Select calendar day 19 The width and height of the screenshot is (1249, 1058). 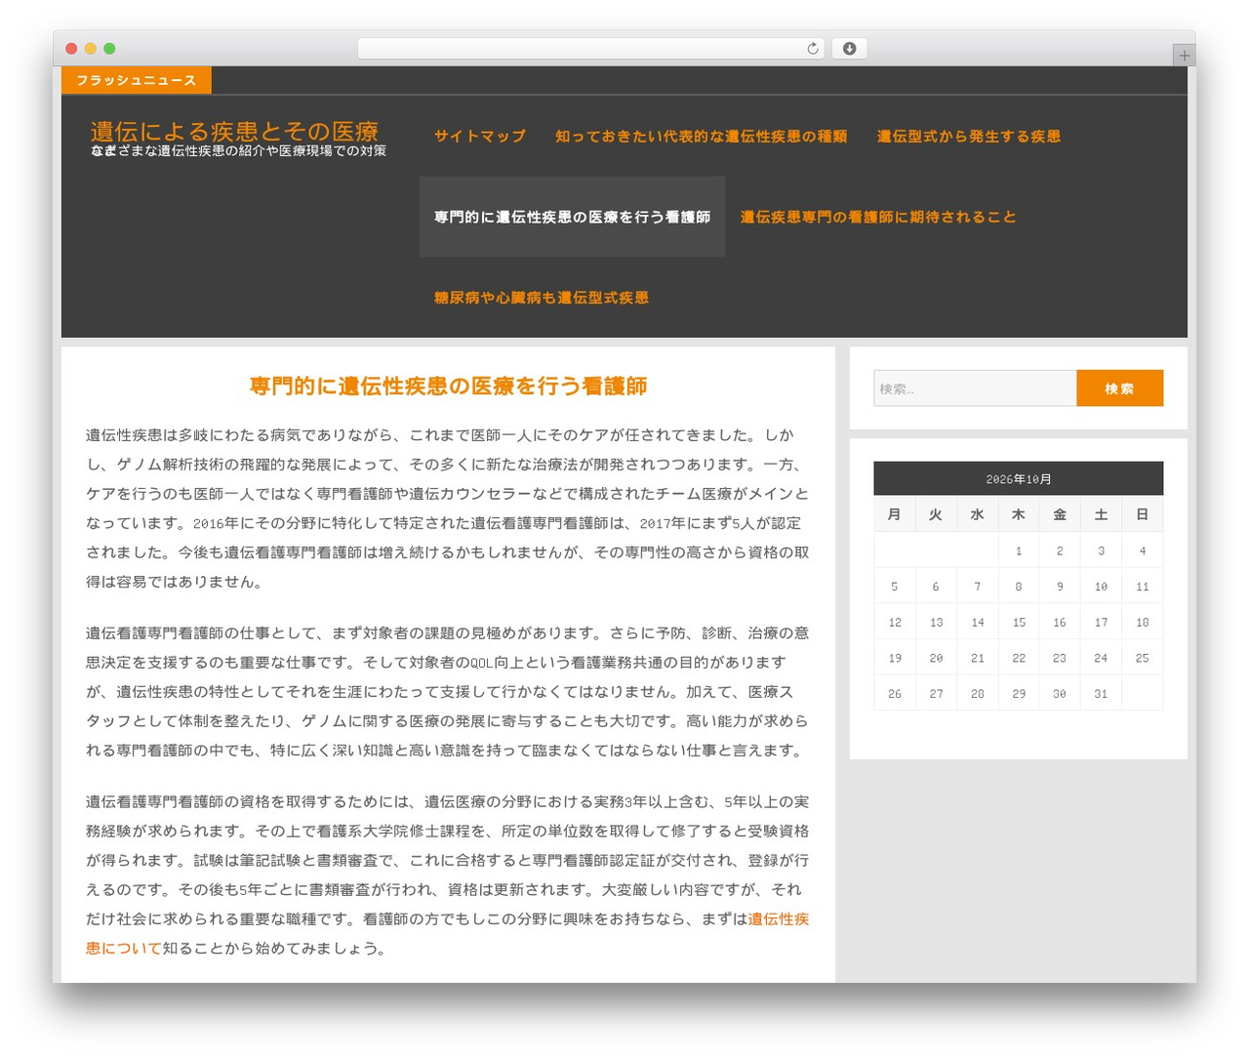tap(895, 658)
